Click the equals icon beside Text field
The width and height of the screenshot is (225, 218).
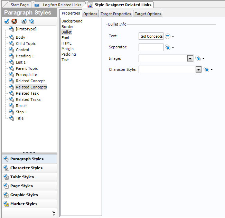(x=168, y=36)
